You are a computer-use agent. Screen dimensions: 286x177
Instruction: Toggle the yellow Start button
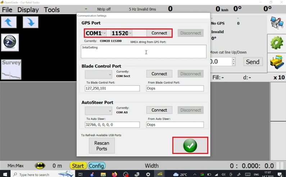tap(78, 166)
